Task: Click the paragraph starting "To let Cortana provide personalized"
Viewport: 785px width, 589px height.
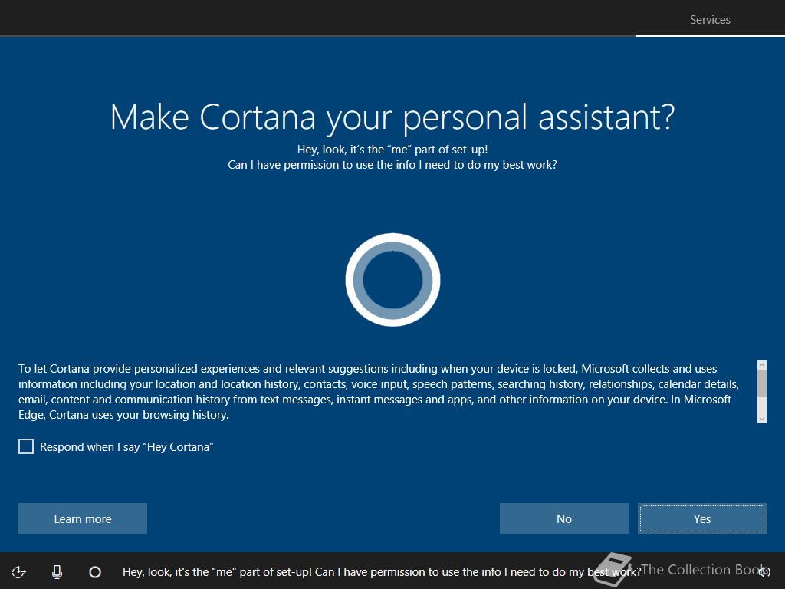Action: (x=379, y=392)
